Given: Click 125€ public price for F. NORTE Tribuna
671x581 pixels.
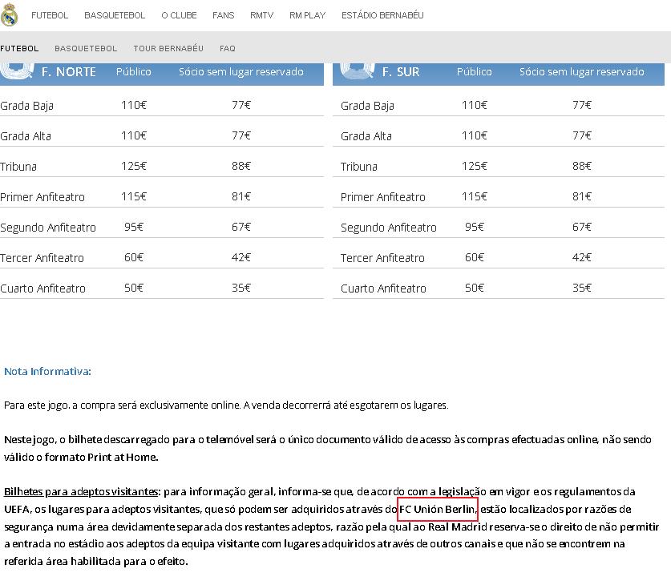Looking at the screenshot, I should pos(134,166).
